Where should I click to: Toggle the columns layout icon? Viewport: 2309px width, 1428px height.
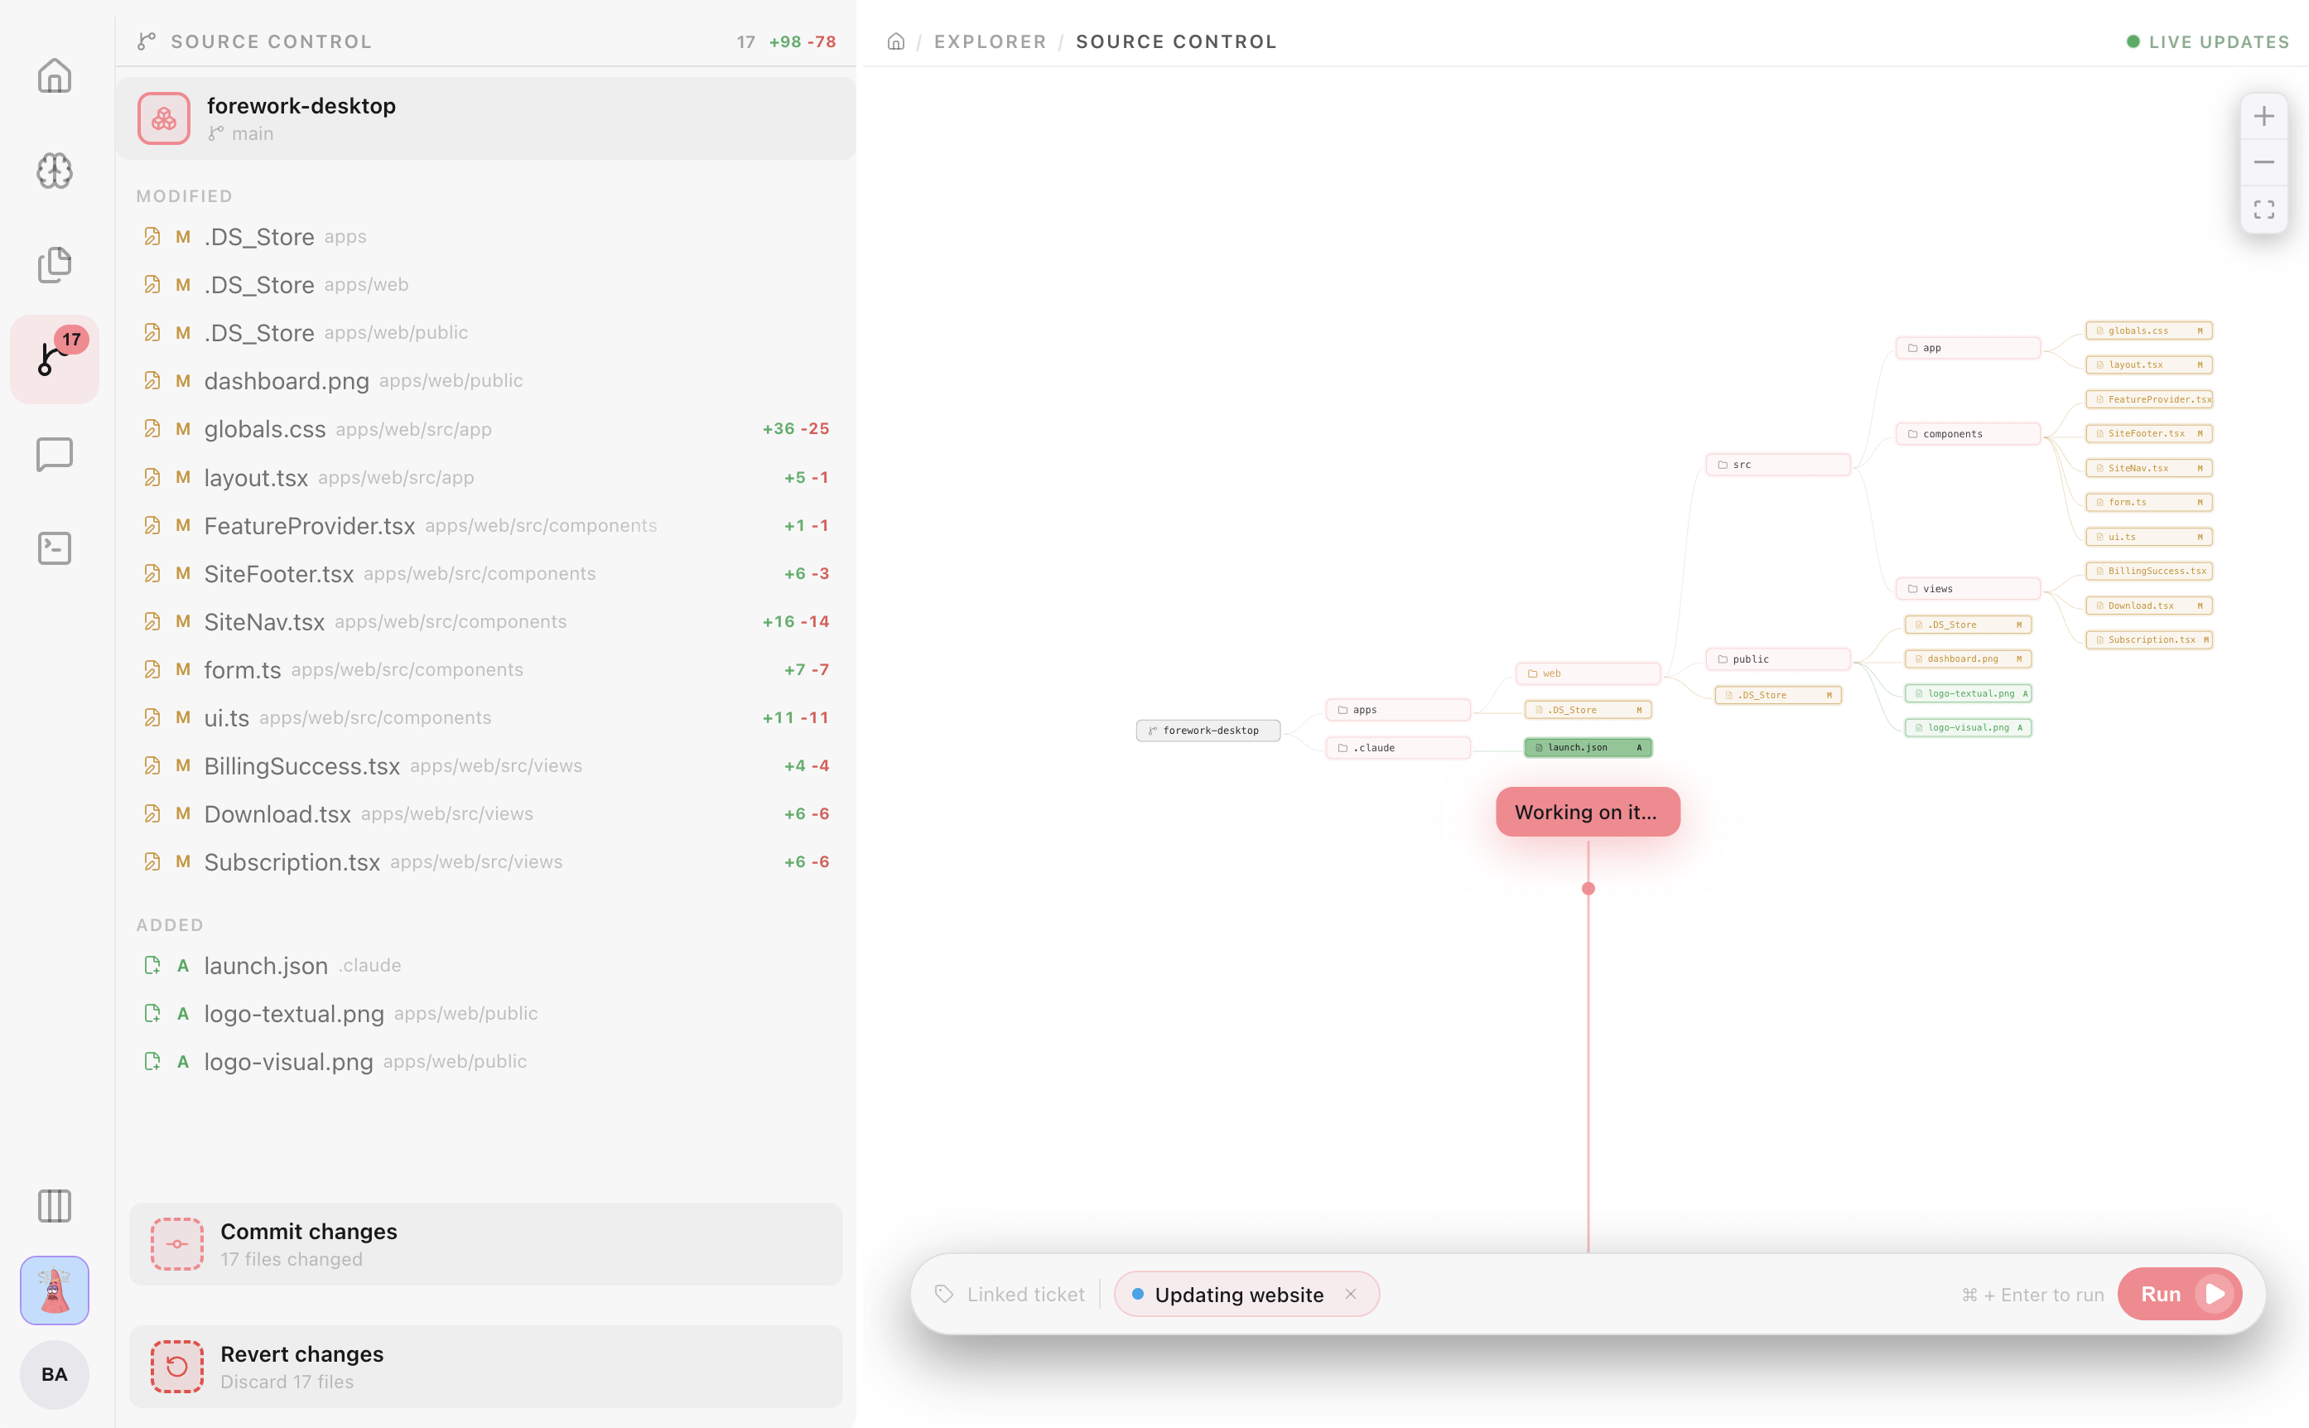pyautogui.click(x=54, y=1206)
